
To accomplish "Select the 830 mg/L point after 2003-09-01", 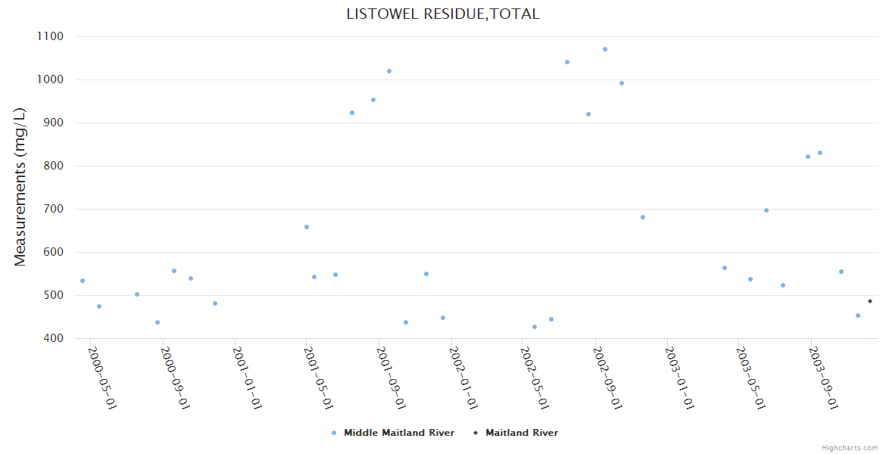I will pyautogui.click(x=820, y=153).
